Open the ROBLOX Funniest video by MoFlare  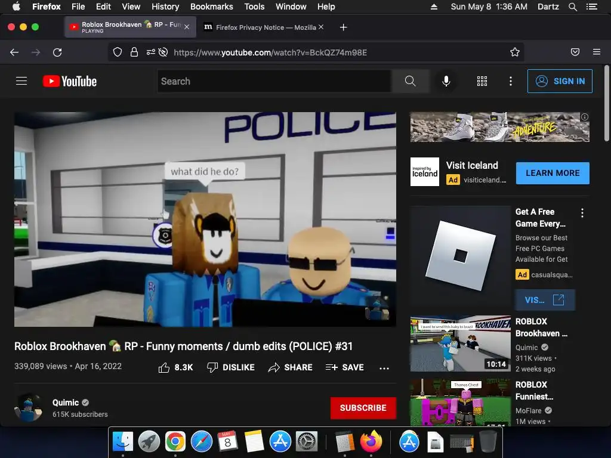pyautogui.click(x=460, y=403)
